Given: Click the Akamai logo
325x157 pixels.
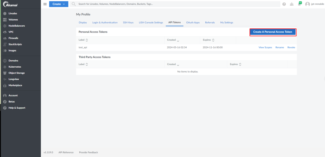Looking at the screenshot, I should (x=11, y=4).
